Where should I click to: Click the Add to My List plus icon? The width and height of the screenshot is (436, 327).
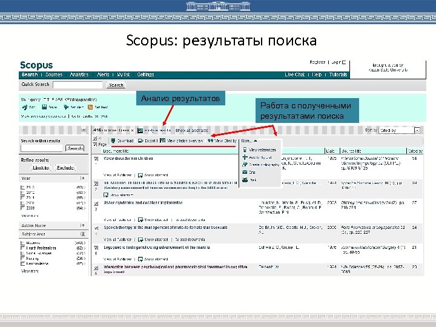245,157
